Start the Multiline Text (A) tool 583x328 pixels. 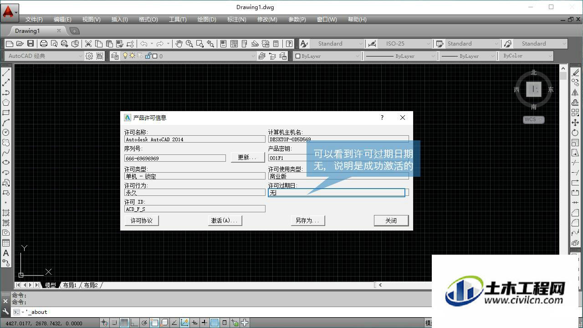pyautogui.click(x=6, y=253)
